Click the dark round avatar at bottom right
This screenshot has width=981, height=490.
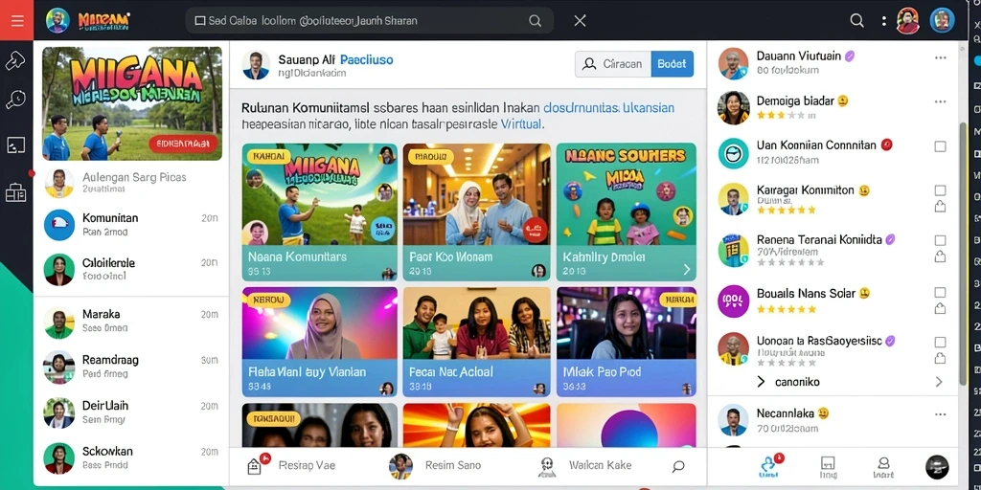tap(937, 467)
